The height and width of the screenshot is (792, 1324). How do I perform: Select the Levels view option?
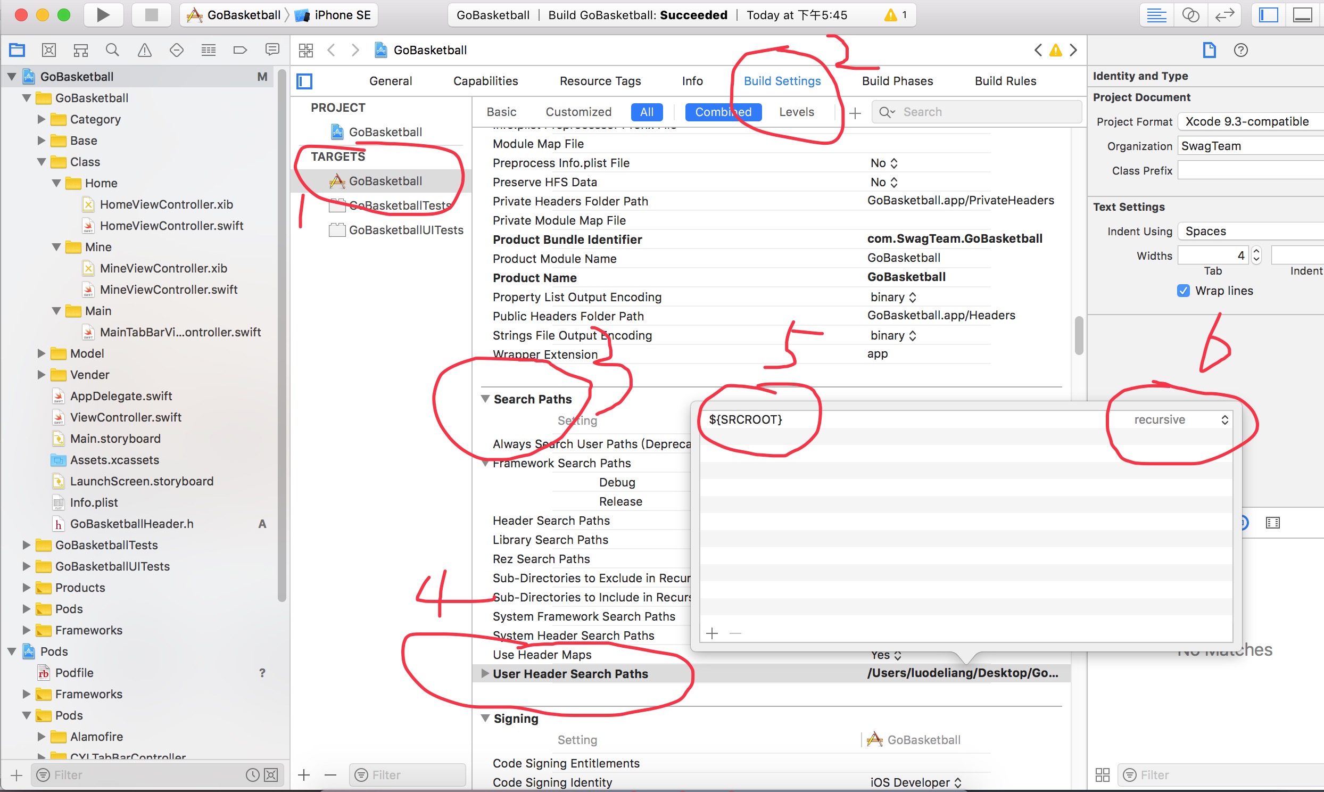pyautogui.click(x=796, y=112)
